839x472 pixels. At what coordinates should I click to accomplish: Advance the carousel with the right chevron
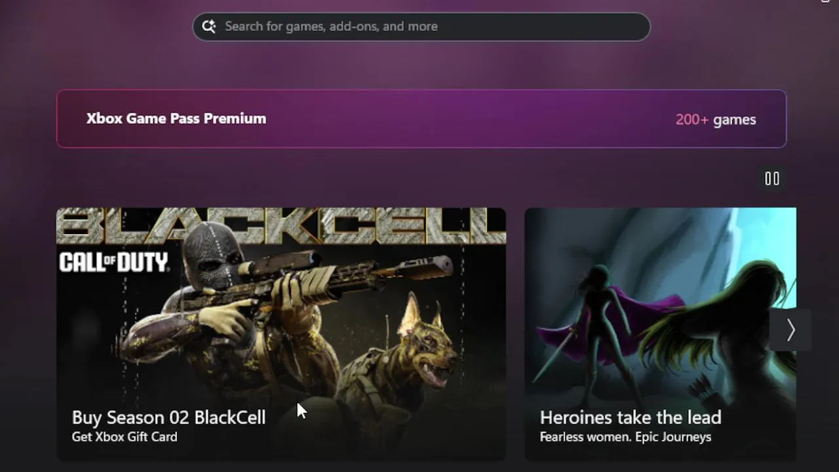point(790,330)
